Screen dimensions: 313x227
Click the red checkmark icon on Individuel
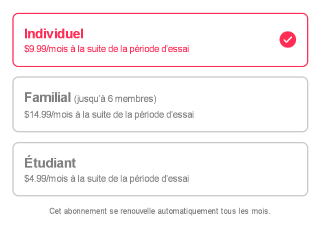click(287, 40)
